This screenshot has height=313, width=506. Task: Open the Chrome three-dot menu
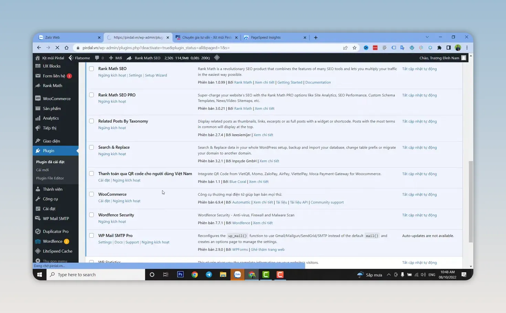pyautogui.click(x=467, y=48)
